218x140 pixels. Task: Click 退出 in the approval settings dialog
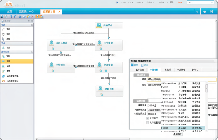click(x=144, y=65)
